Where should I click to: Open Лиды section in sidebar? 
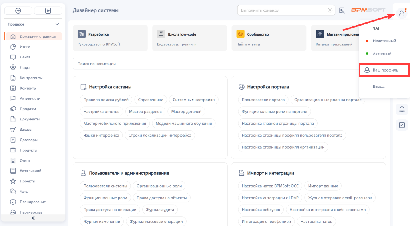pos(24,67)
